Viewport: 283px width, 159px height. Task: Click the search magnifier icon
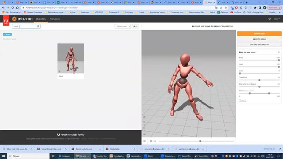pyautogui.click(x=38, y=26)
